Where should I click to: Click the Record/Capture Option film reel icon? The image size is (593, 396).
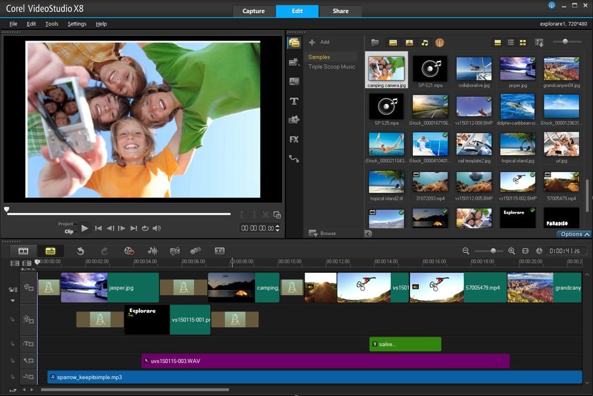tap(129, 251)
